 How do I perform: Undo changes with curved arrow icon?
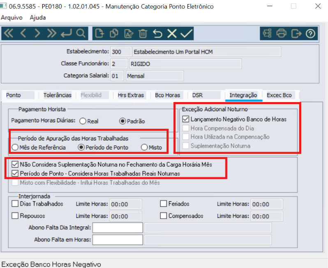[x=157, y=33]
